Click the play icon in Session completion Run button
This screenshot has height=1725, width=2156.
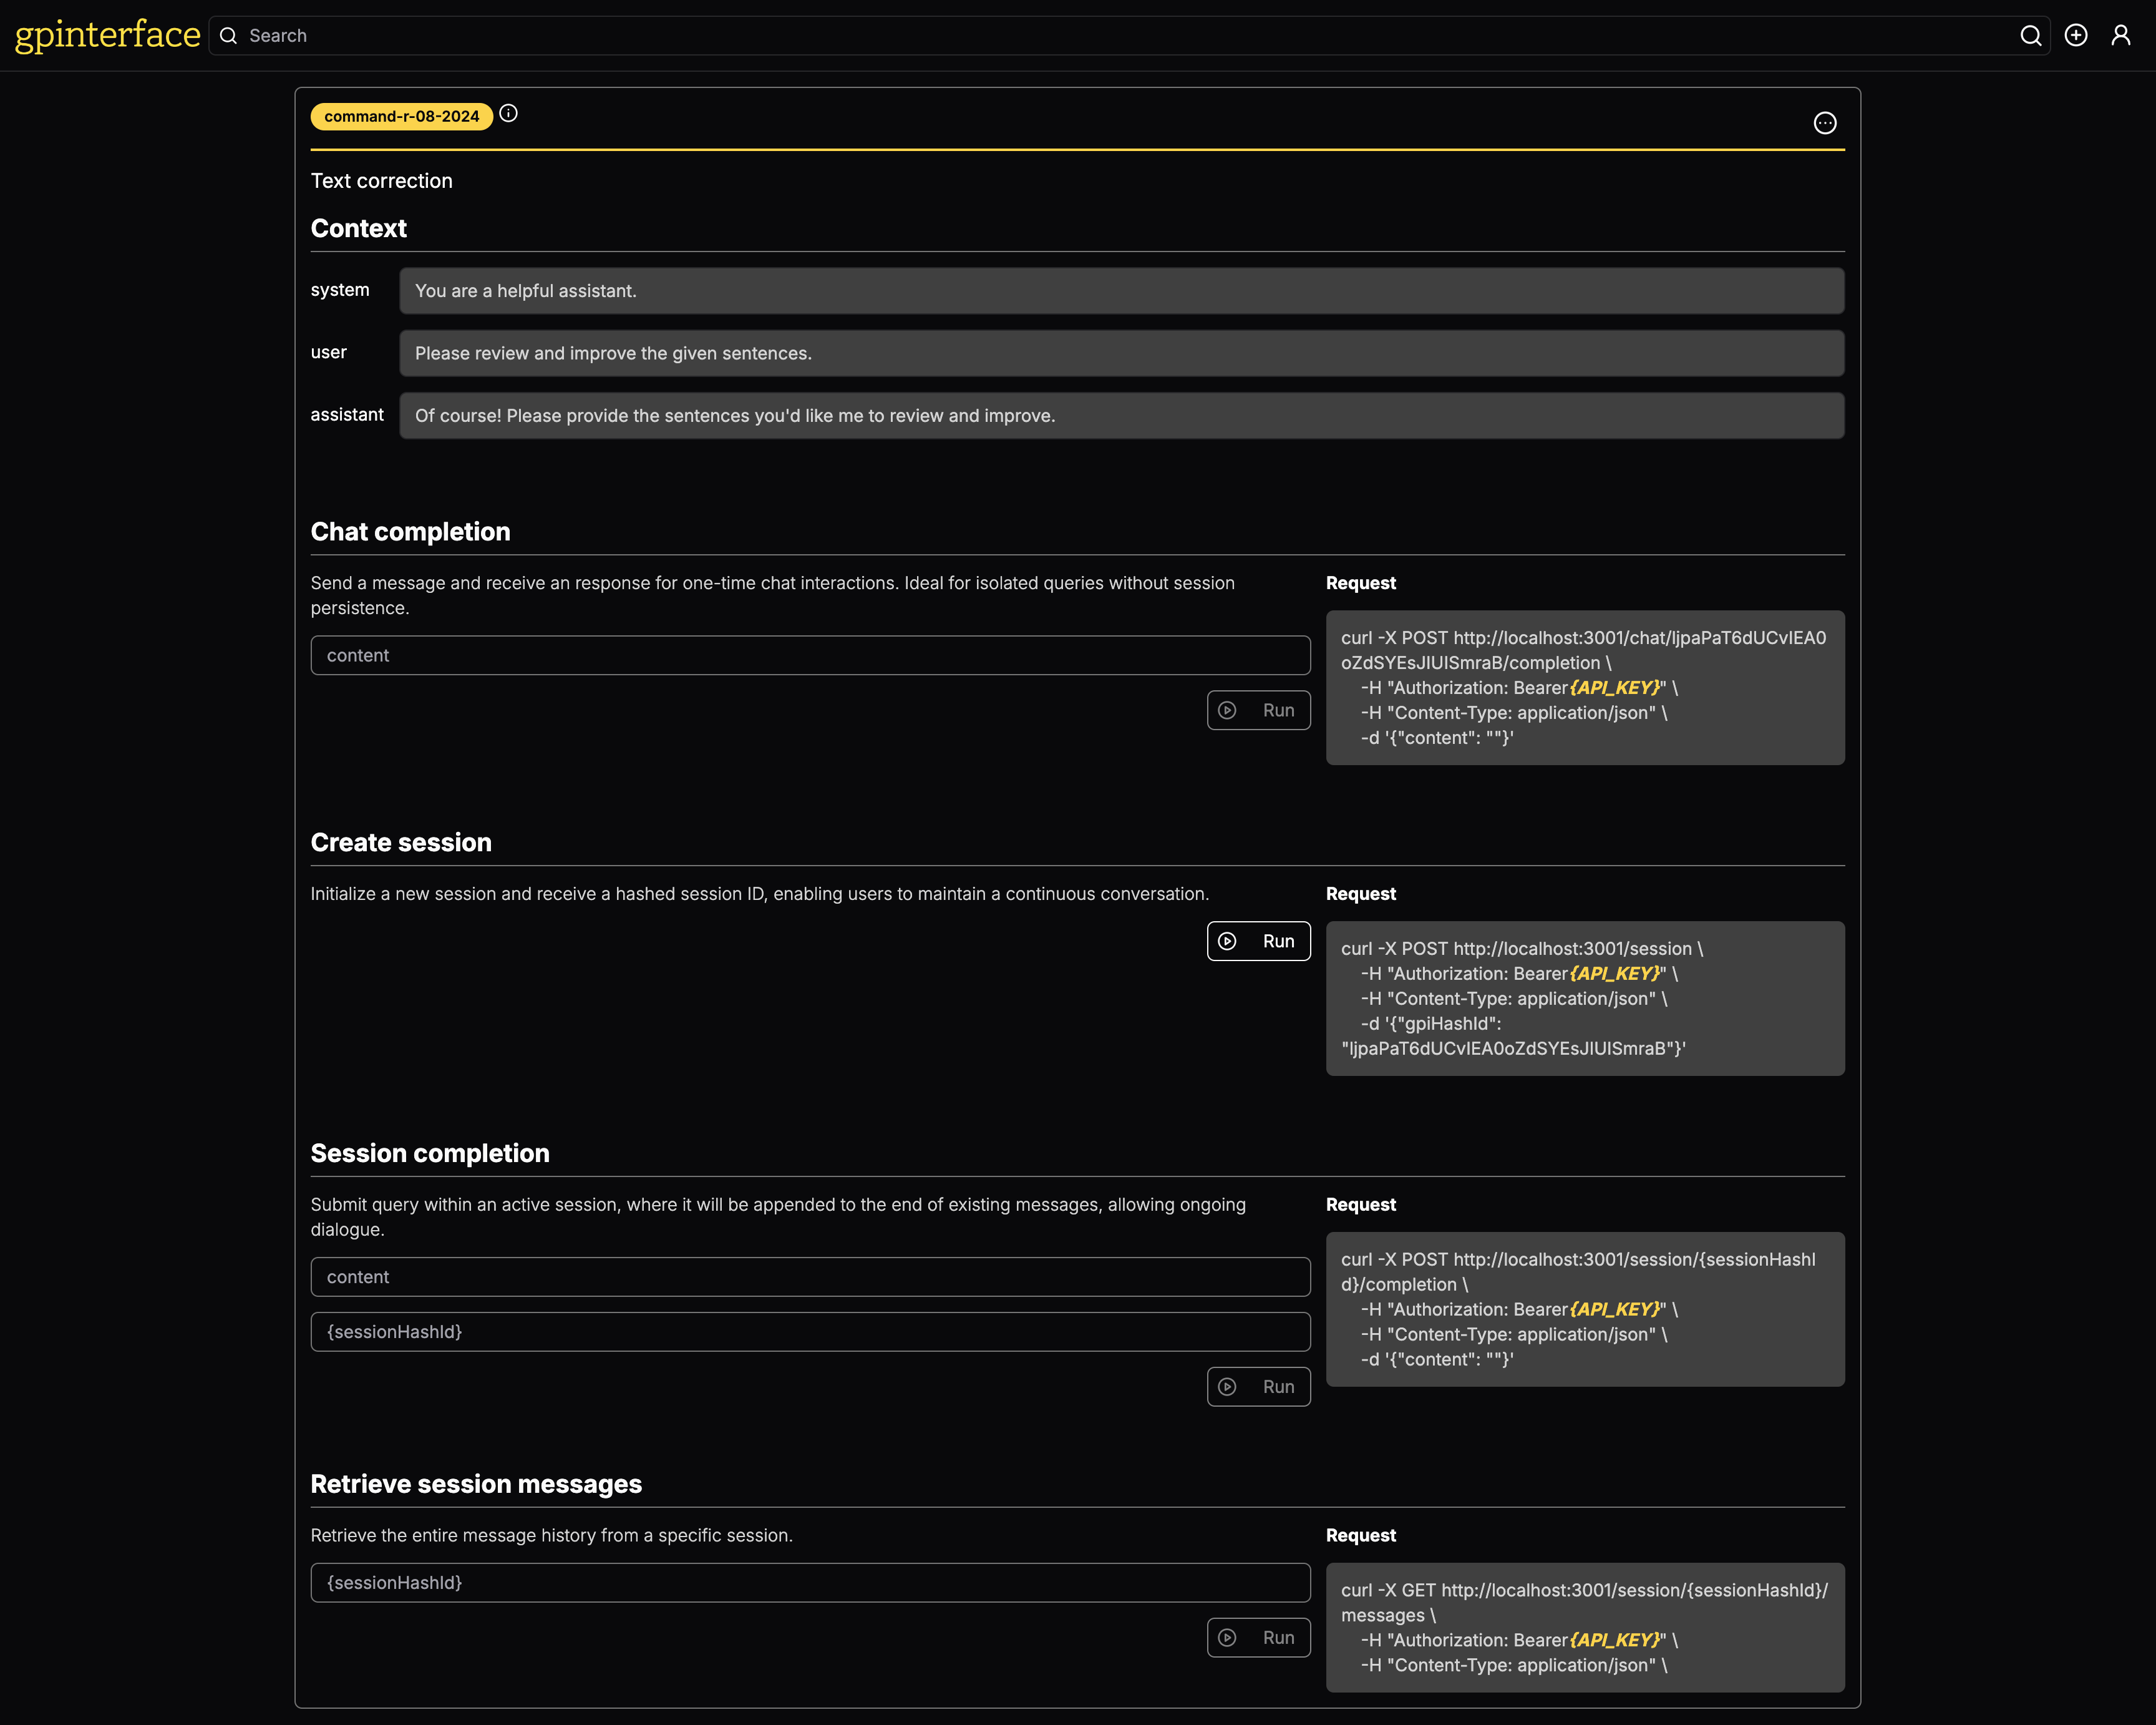point(1227,1387)
